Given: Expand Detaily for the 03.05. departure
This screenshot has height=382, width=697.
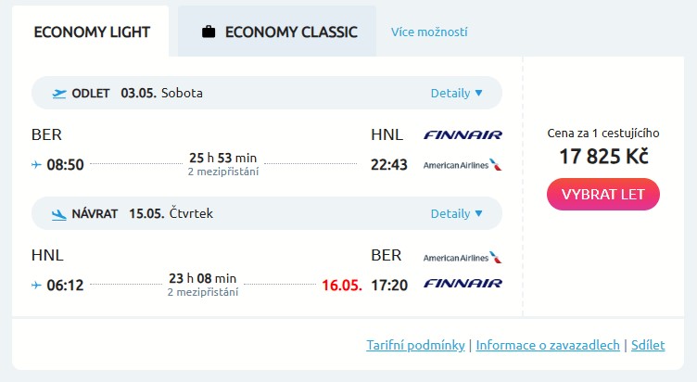Looking at the screenshot, I should click(456, 93).
